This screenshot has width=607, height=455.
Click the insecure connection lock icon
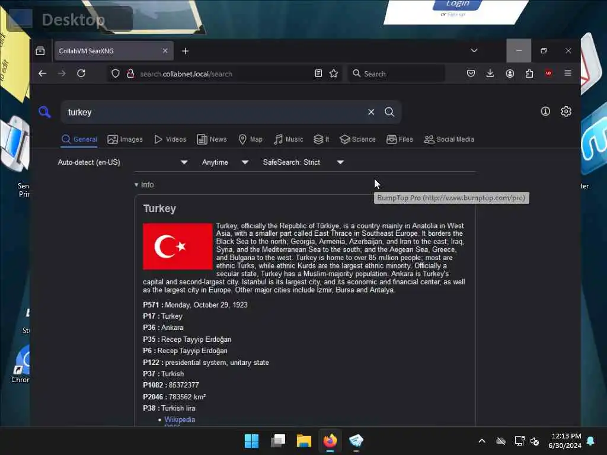pyautogui.click(x=131, y=73)
